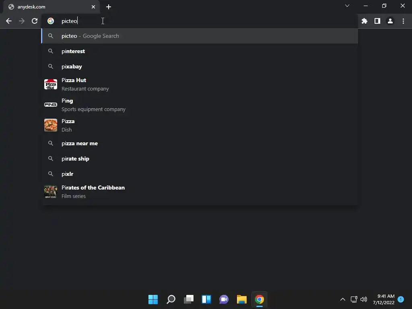The image size is (412, 309).
Task: Click the network icon in system tray
Action: pyautogui.click(x=354, y=299)
